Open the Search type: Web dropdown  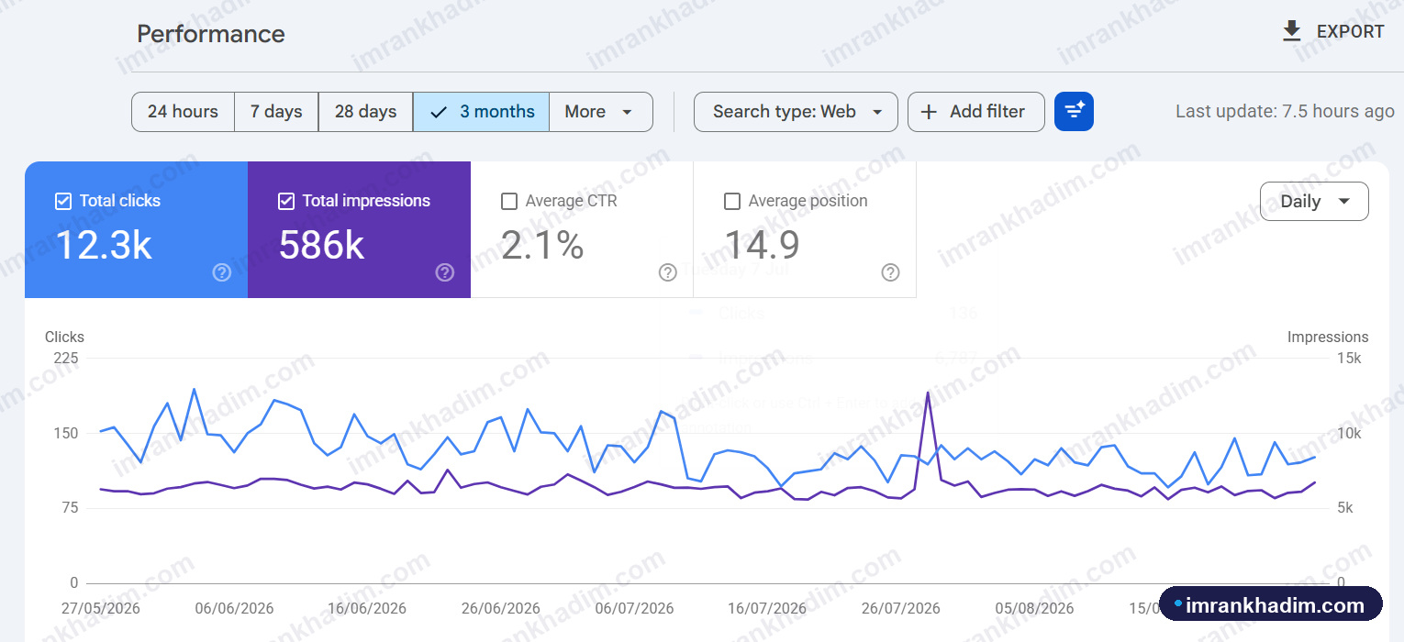point(796,112)
